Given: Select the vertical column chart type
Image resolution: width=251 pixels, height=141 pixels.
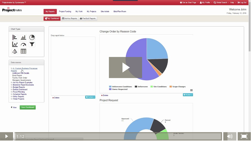Looking at the screenshot, I should pos(23,37).
